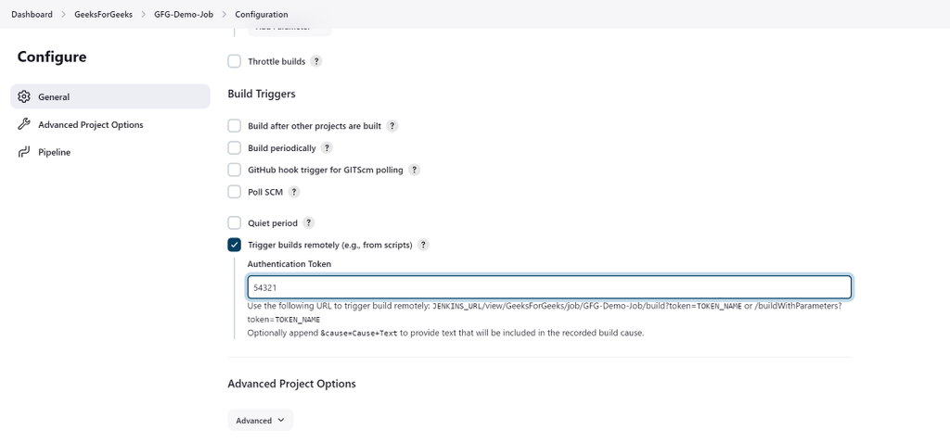Open help for Quiet period option
This screenshot has height=443, width=950.
pos(309,223)
